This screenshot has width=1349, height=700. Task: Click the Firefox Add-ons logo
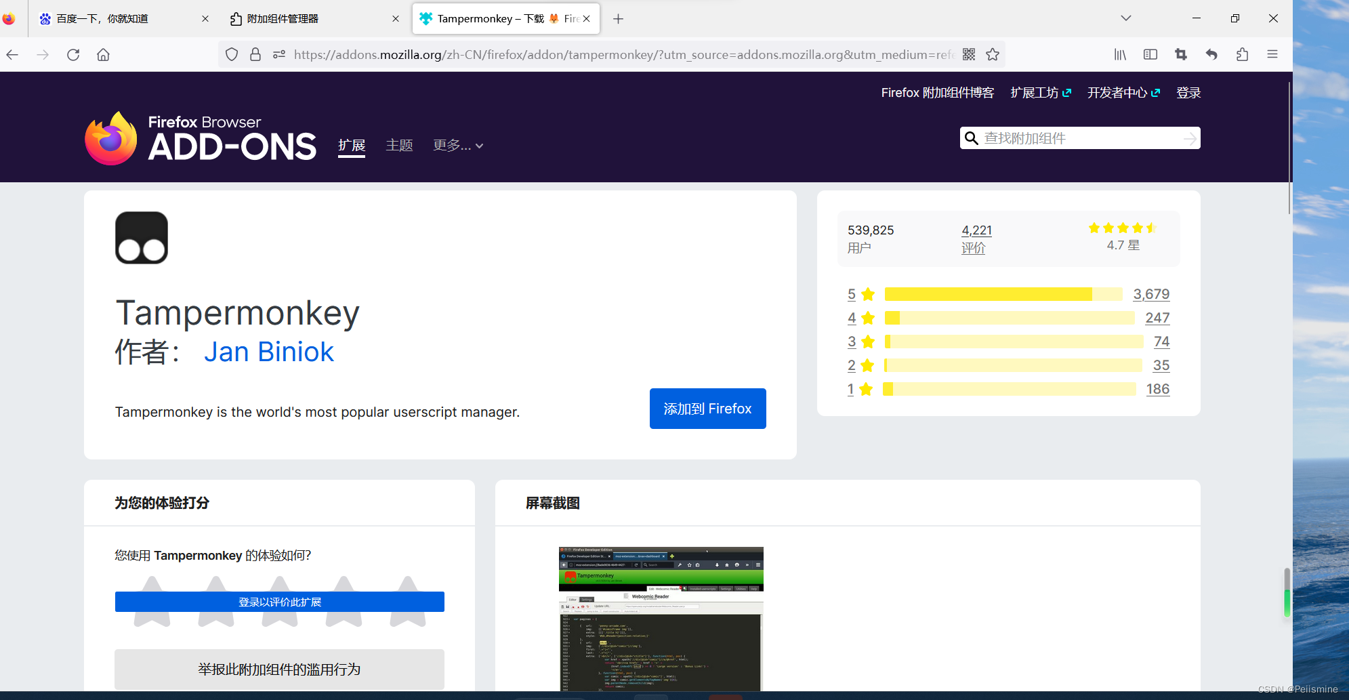[x=201, y=138]
